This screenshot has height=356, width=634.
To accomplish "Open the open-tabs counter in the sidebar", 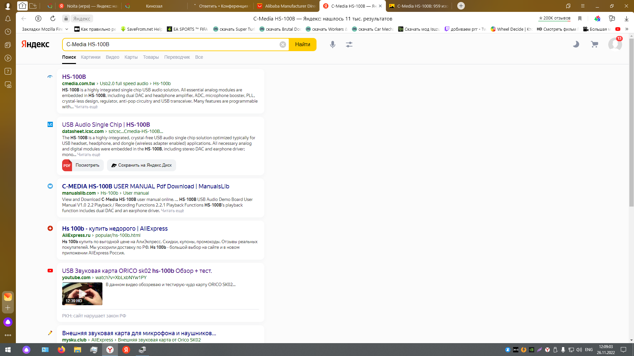I will (x=8, y=71).
